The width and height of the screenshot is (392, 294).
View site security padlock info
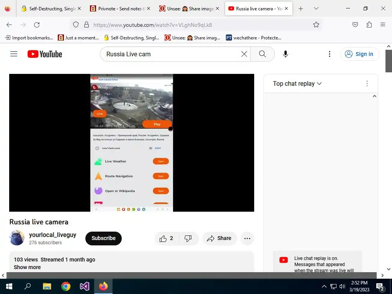pyautogui.click(x=87, y=25)
